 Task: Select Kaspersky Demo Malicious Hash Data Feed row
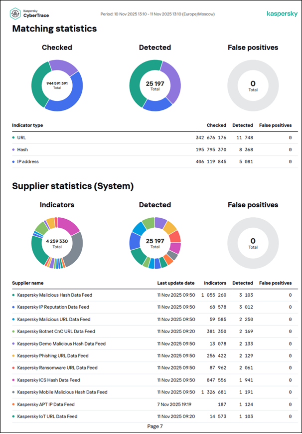155,344
